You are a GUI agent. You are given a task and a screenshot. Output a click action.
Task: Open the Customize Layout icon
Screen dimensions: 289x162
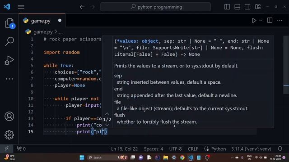point(258,7)
